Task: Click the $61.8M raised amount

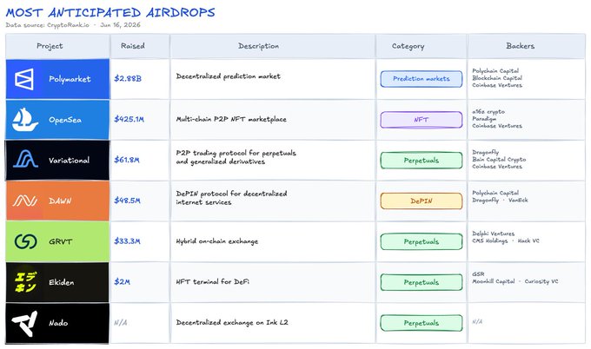Action: tap(127, 160)
